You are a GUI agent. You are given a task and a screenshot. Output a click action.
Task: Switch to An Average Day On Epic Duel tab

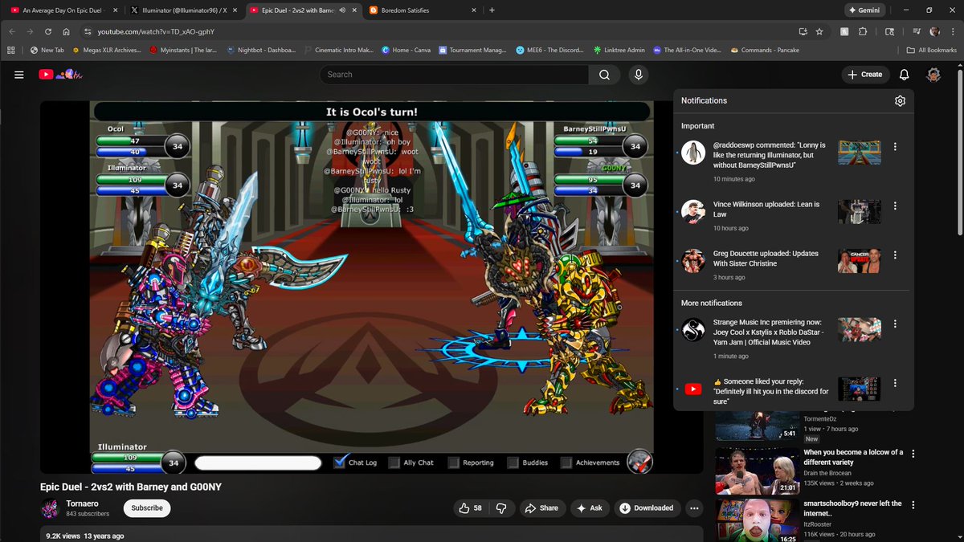pos(64,10)
